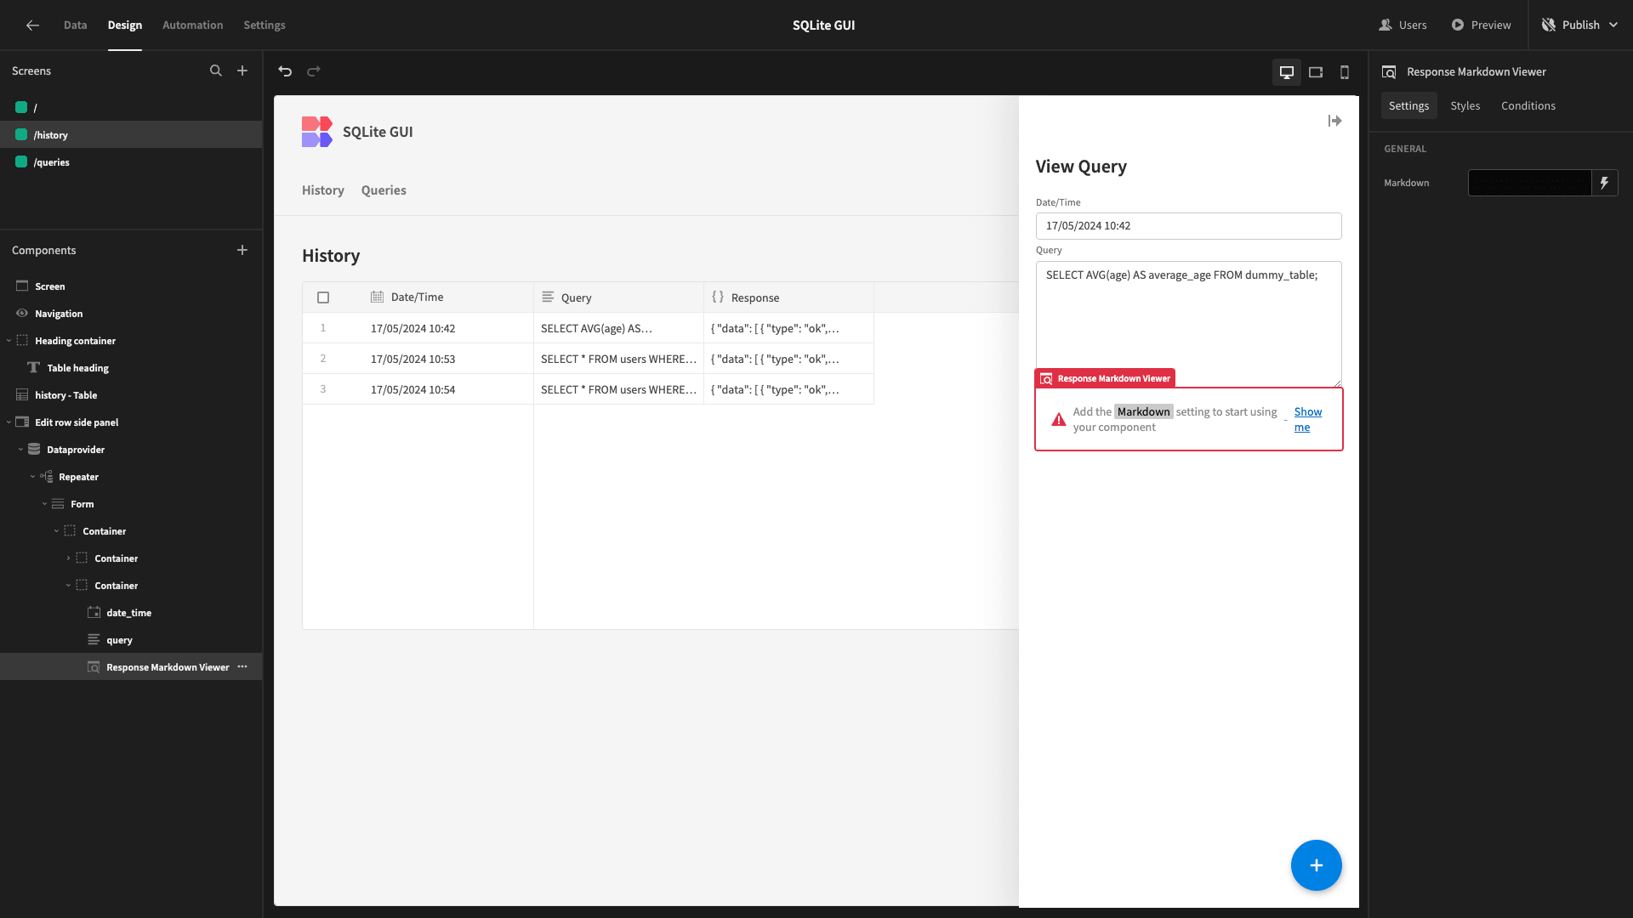Switch to the Automation tab
The image size is (1633, 918).
[192, 25]
